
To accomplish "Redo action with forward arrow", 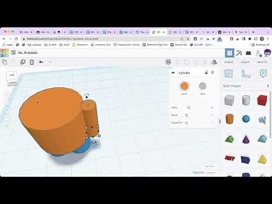I will [x=50, y=62].
